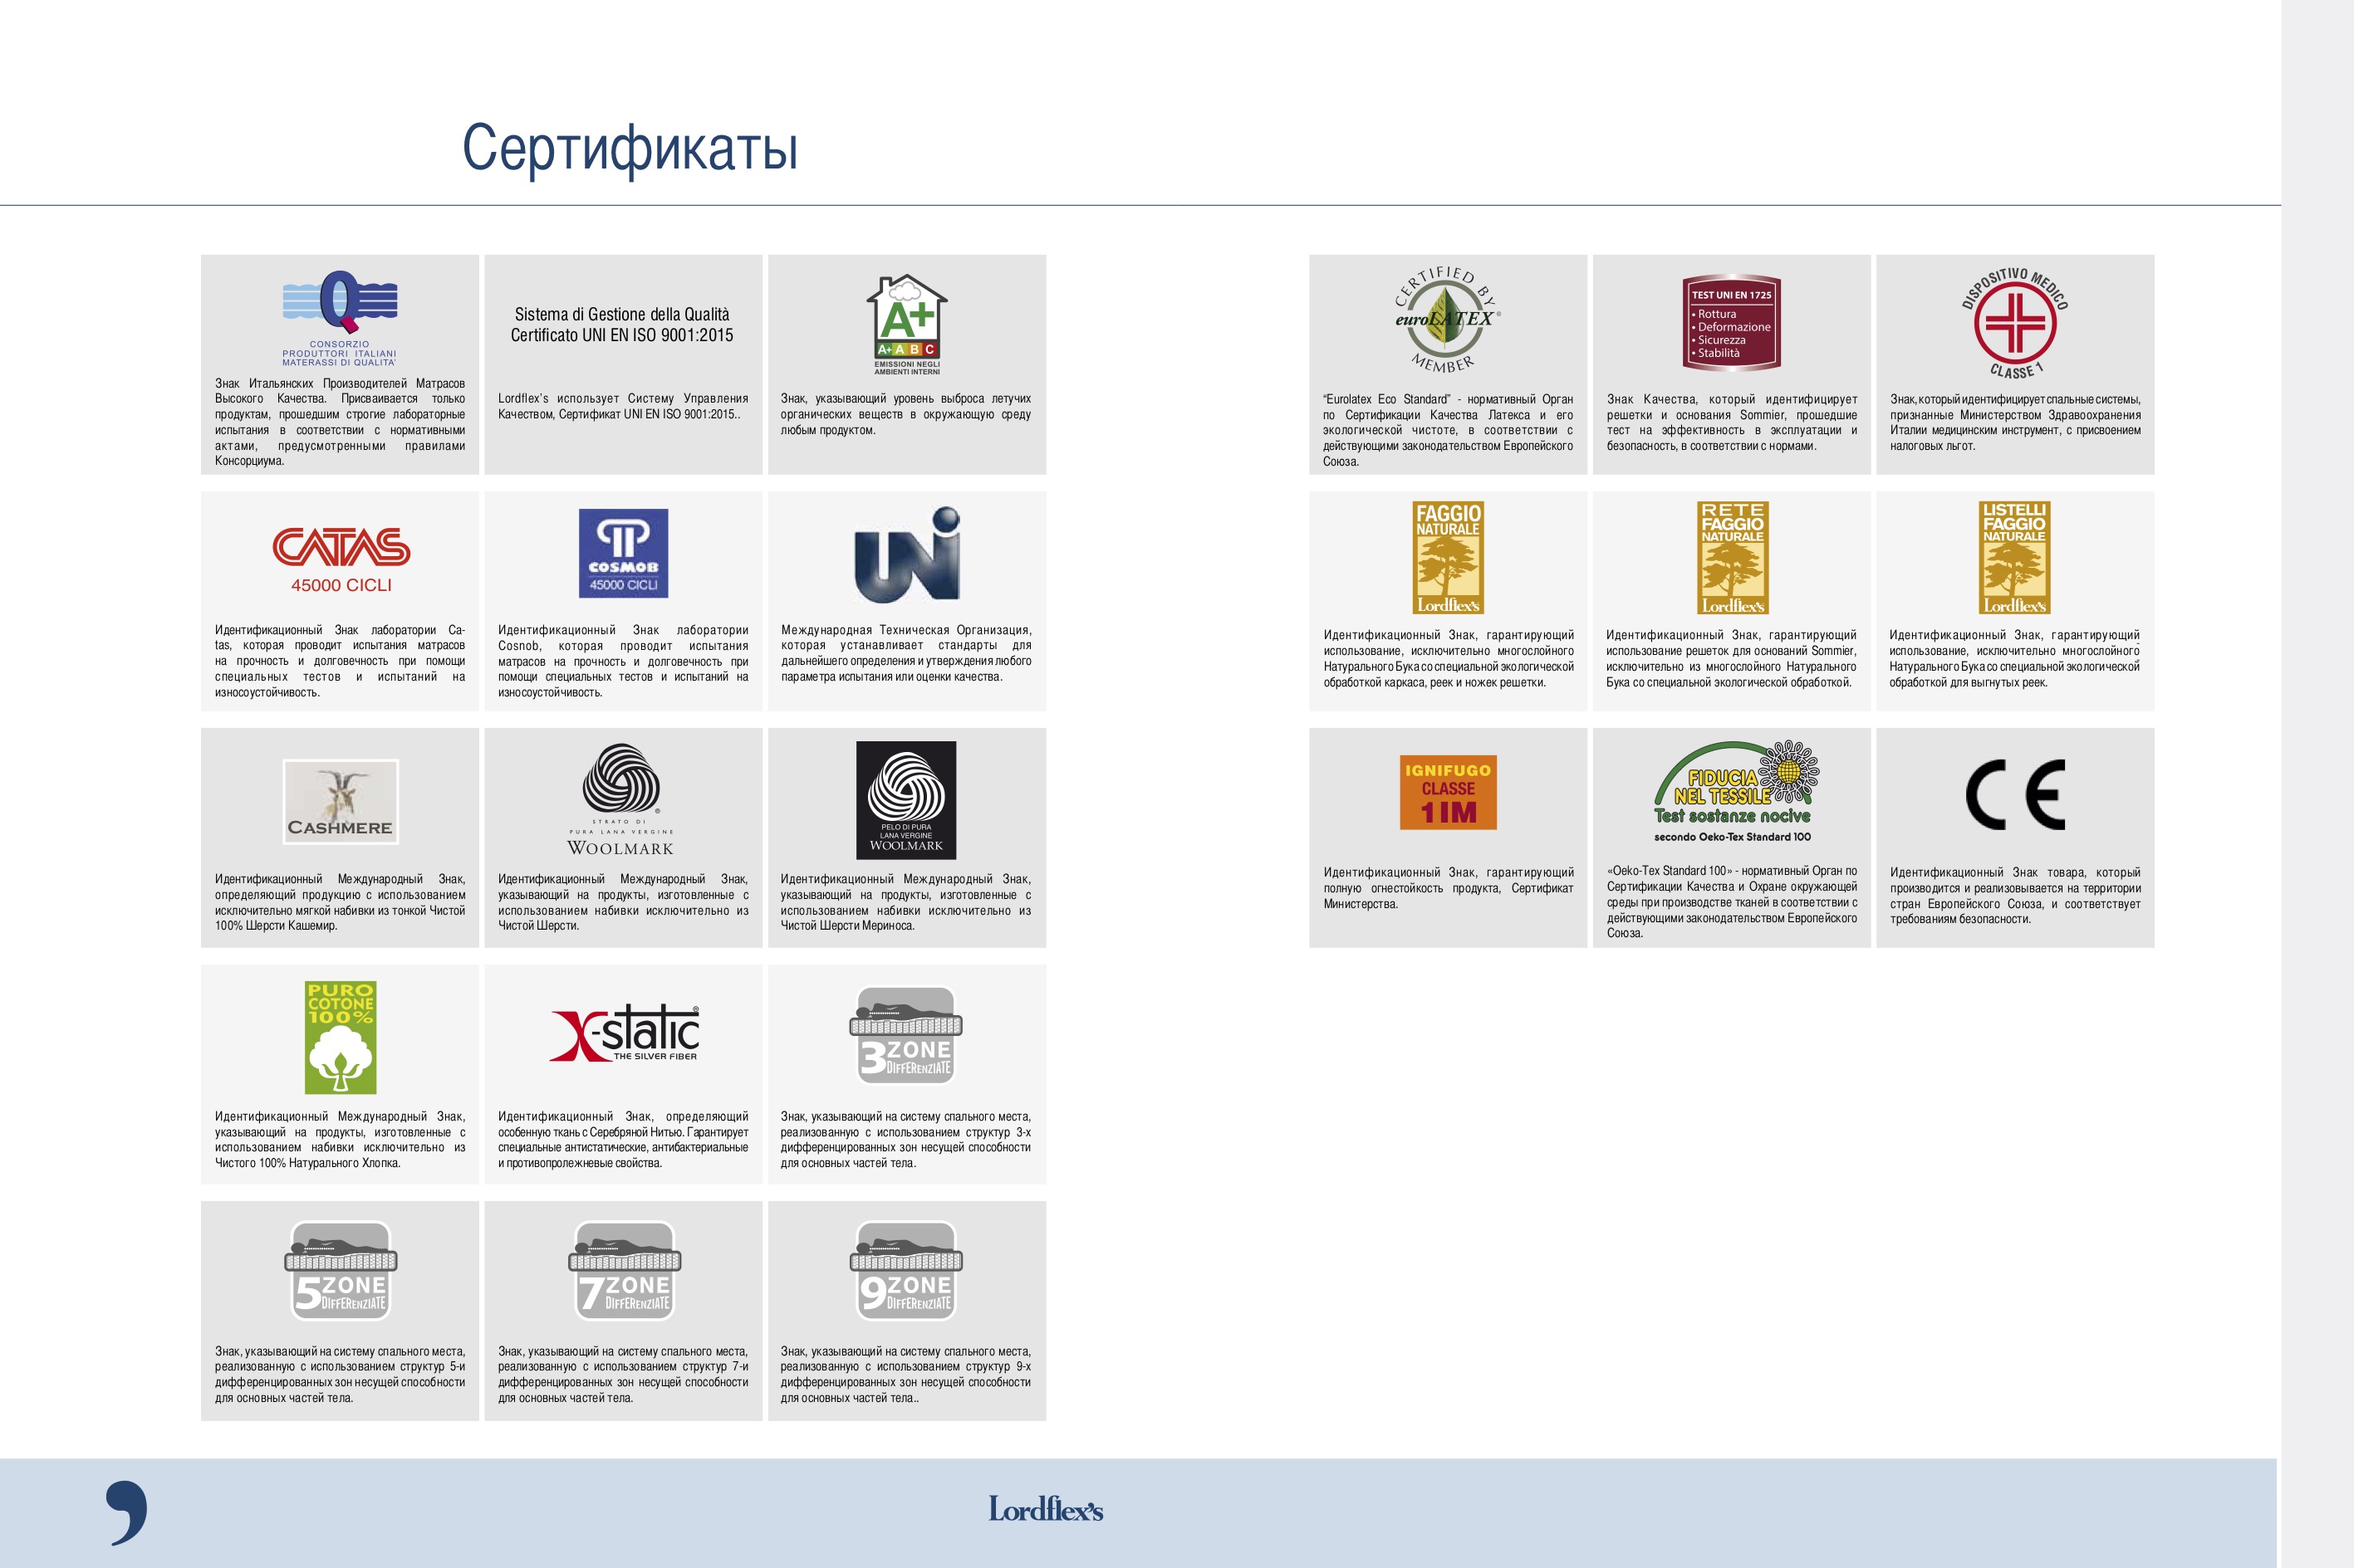Image resolution: width=2354 pixels, height=1568 pixels.
Task: Click the Puro Cotone 100% green badge
Action: click(341, 1037)
